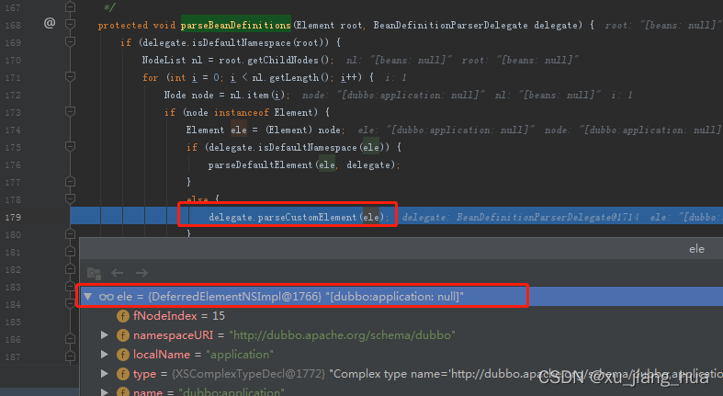This screenshot has width=723, height=396.
Task: Click the instanceof keyword on line 173
Action: (x=242, y=112)
